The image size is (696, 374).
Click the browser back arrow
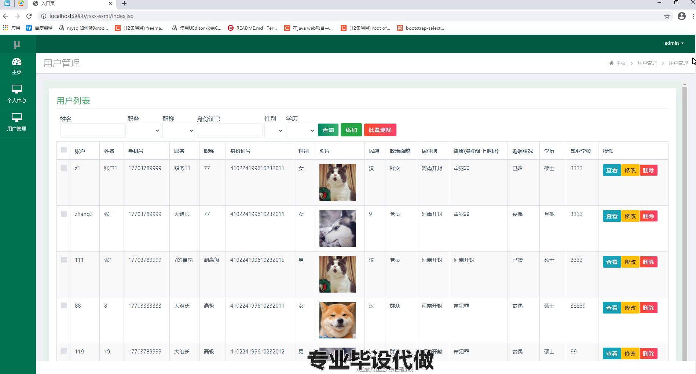6,16
